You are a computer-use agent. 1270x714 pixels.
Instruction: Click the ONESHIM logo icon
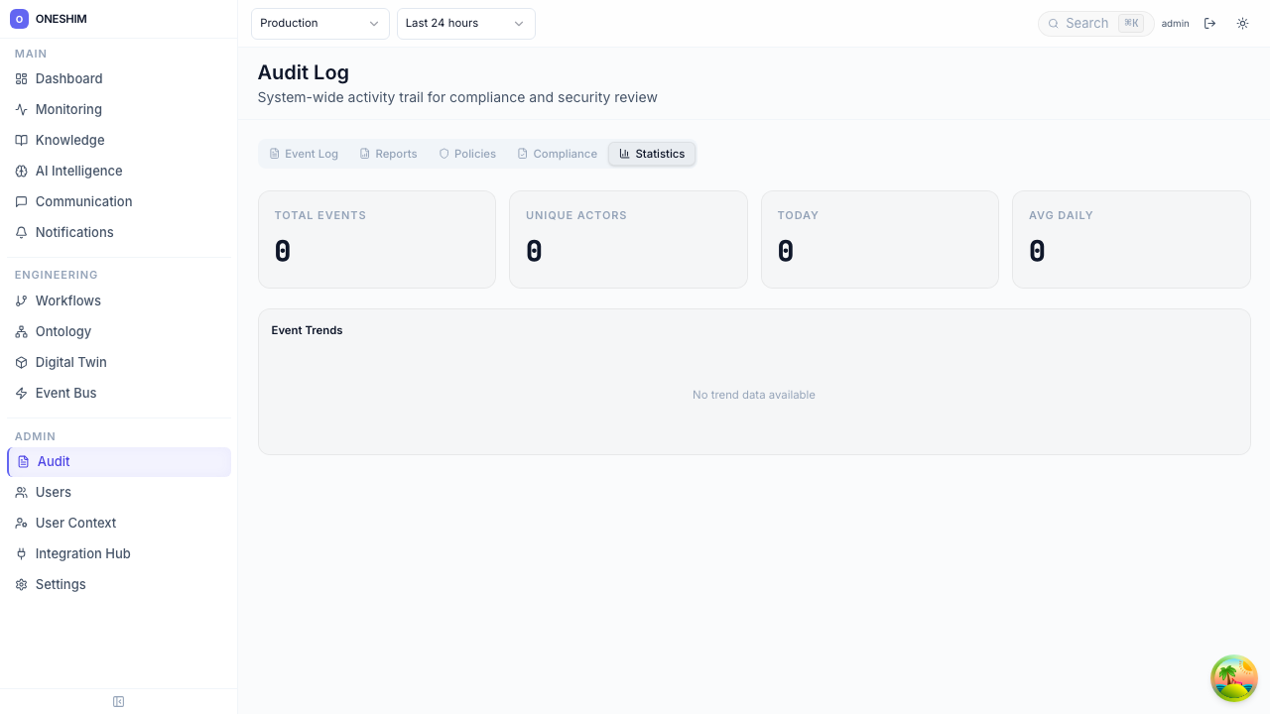coord(19,19)
